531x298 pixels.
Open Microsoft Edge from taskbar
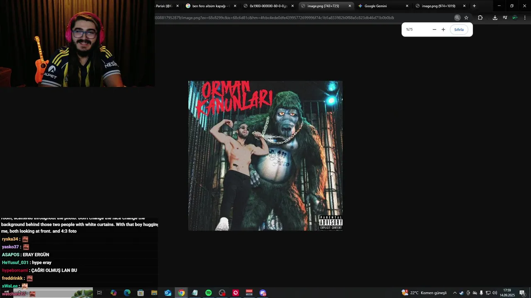pos(127,293)
